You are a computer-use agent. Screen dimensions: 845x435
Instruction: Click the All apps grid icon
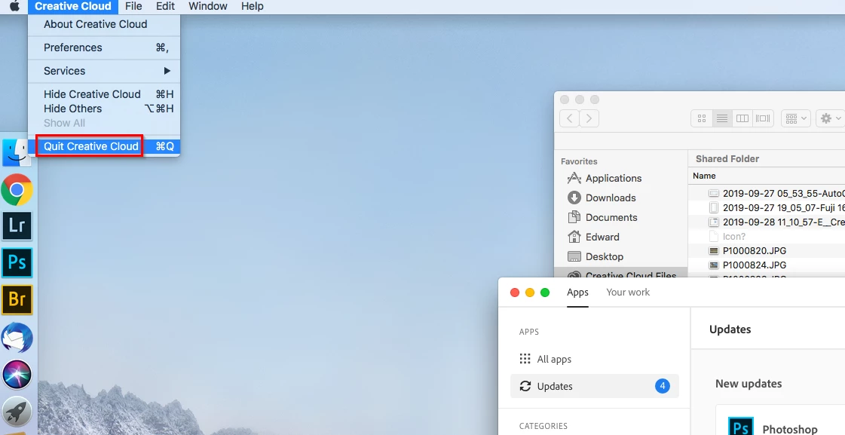525,359
